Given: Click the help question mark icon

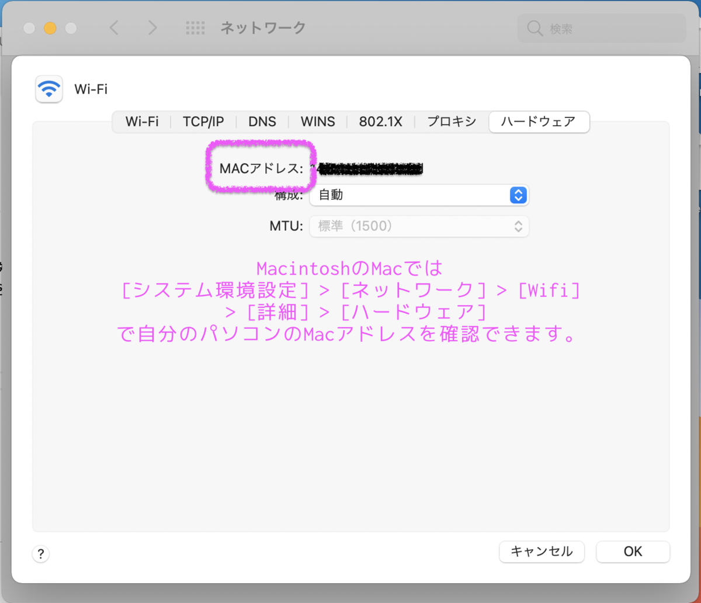Looking at the screenshot, I should coord(41,554).
